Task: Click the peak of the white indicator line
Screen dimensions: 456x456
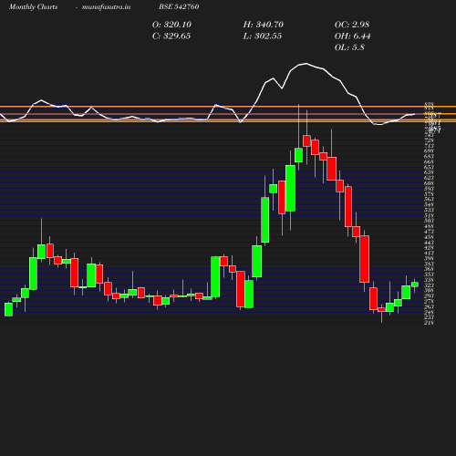Action: (306, 64)
